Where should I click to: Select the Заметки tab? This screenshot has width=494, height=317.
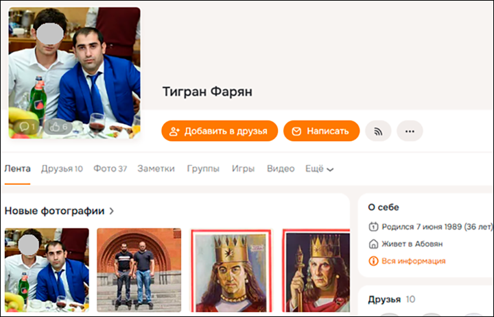point(156,169)
